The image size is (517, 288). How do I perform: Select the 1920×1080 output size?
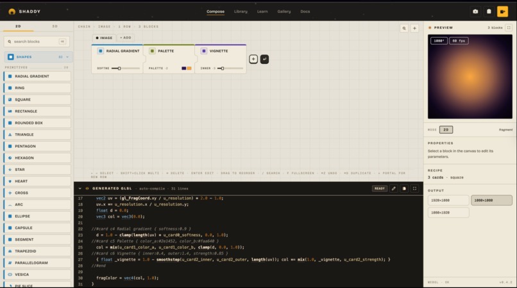(448, 200)
